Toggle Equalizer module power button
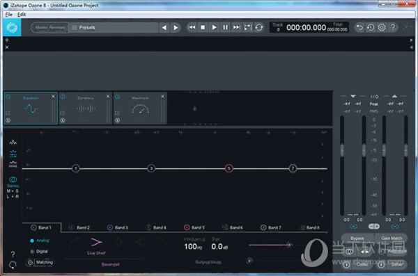This screenshot has width=418, height=276. (8, 97)
